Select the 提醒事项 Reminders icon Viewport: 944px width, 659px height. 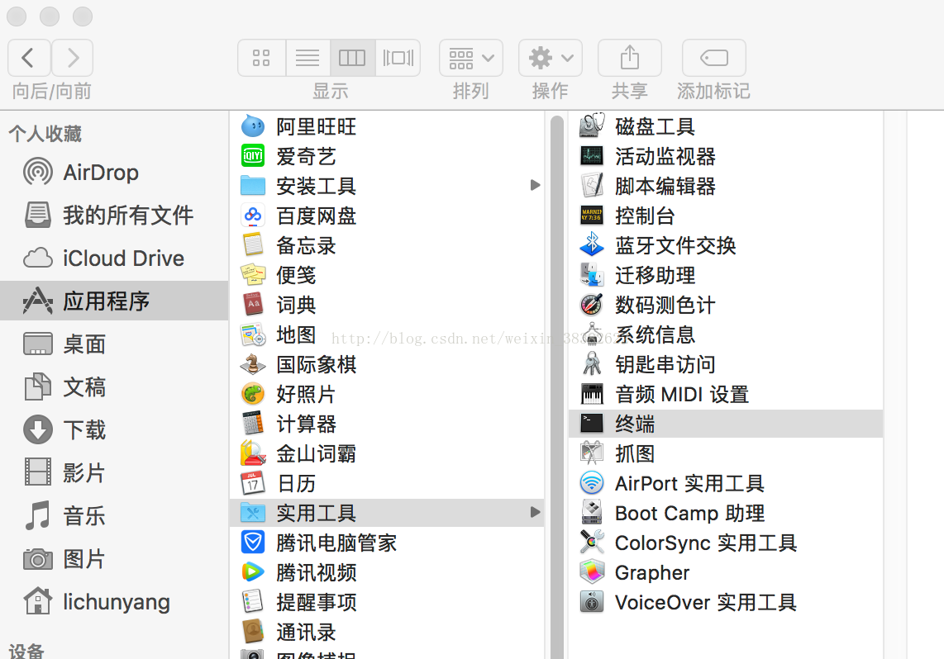(x=253, y=602)
